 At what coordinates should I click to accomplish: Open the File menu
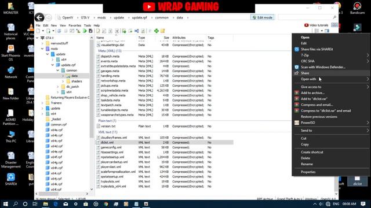38,25
